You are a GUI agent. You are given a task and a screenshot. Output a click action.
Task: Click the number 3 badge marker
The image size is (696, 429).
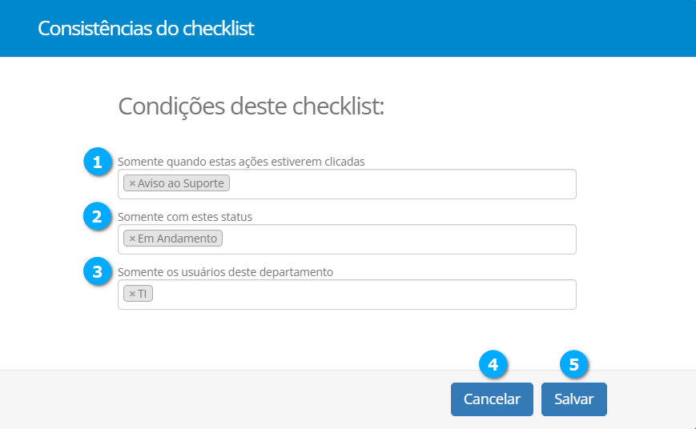(x=98, y=272)
